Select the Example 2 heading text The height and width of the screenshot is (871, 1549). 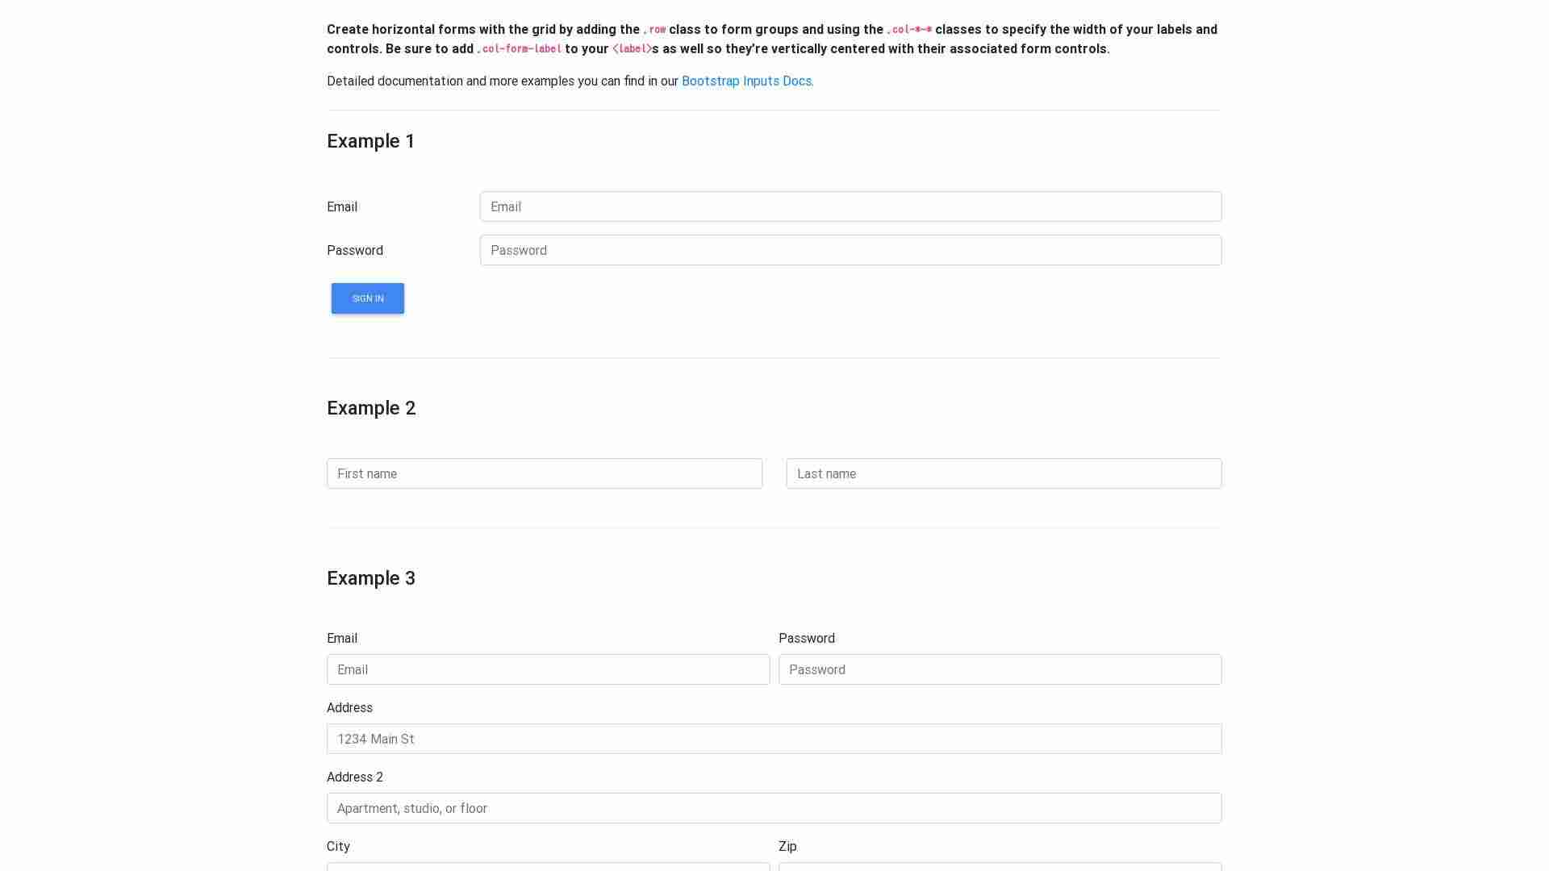371,408
